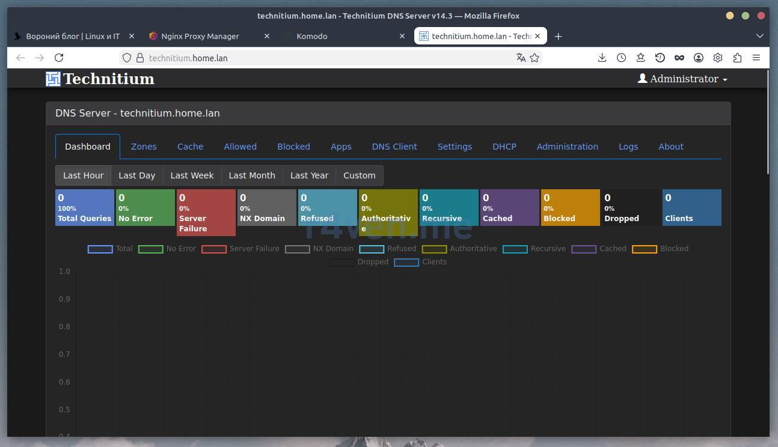Open the Settings tab

click(x=455, y=147)
